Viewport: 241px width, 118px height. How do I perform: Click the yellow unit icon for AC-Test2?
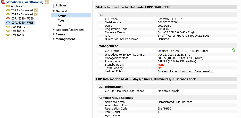tap(8, 6)
